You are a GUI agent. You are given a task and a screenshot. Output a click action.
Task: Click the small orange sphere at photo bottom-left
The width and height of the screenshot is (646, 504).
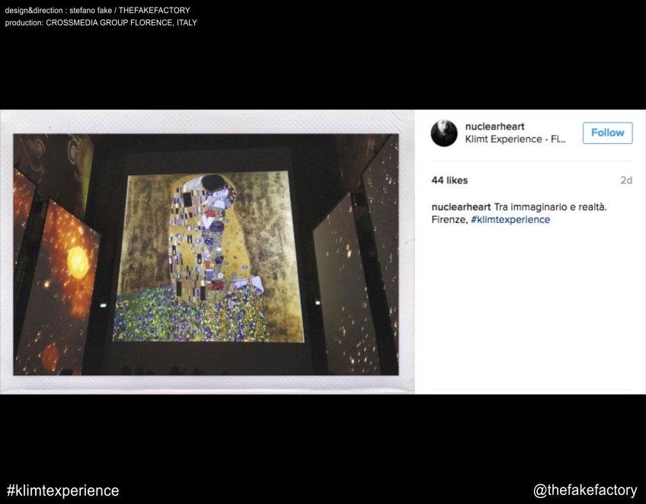(x=50, y=356)
